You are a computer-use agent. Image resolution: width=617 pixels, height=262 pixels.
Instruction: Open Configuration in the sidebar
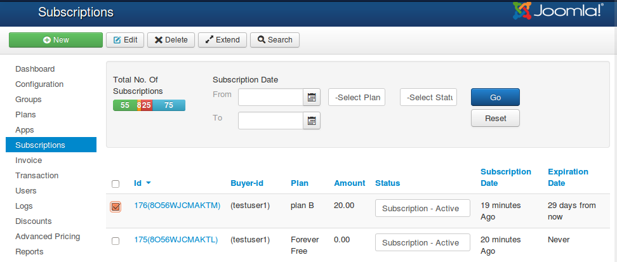[x=39, y=84]
